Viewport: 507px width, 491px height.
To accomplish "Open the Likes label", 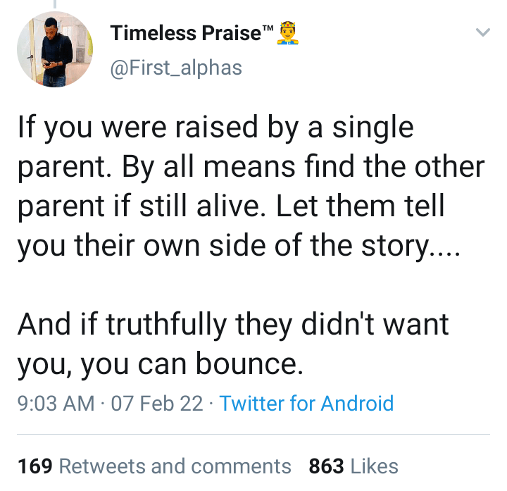I will pyautogui.click(x=374, y=466).
